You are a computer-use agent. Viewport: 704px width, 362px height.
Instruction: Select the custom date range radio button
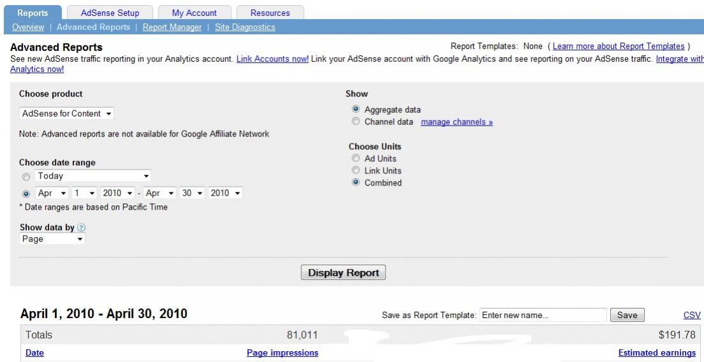(26, 194)
